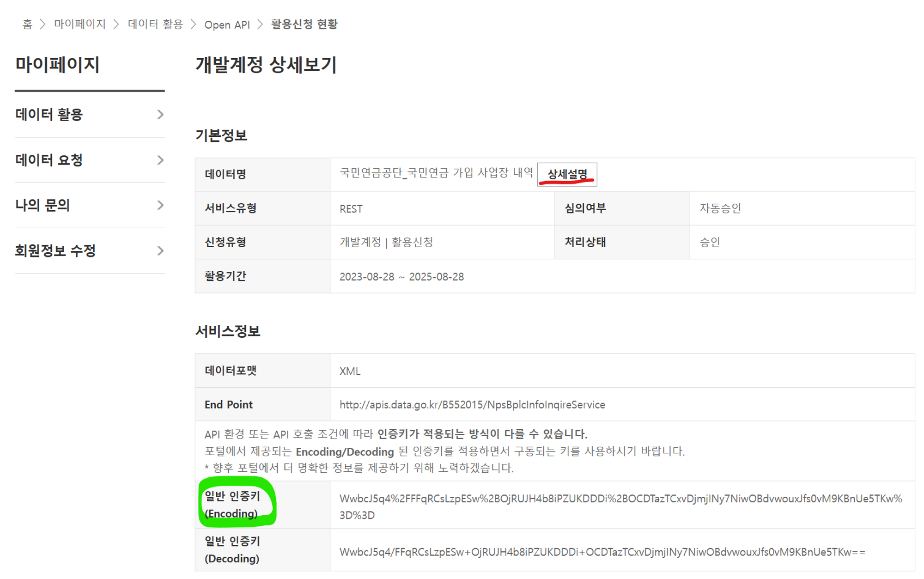
Task: Expand 회원정보 수정 chevron arrow
Action: tap(160, 250)
